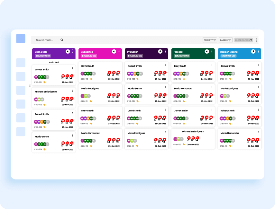Open comments icon on Decision Making Maria Rodriguez card
275x209 pixels.
coord(257,97)
